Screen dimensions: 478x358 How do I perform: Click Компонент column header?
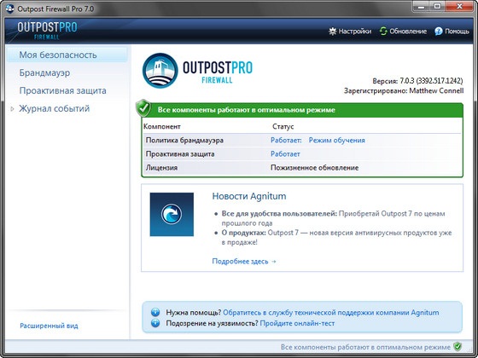[162, 127]
